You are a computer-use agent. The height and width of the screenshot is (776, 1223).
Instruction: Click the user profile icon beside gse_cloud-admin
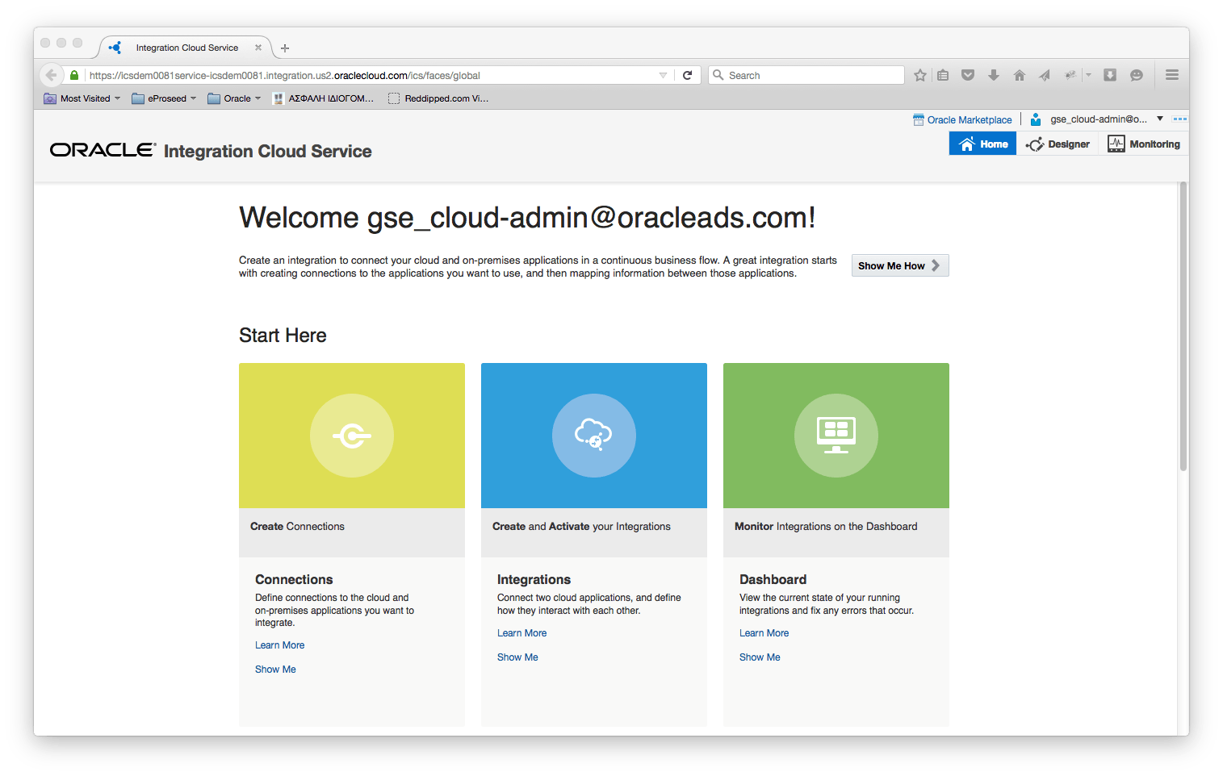point(1036,119)
